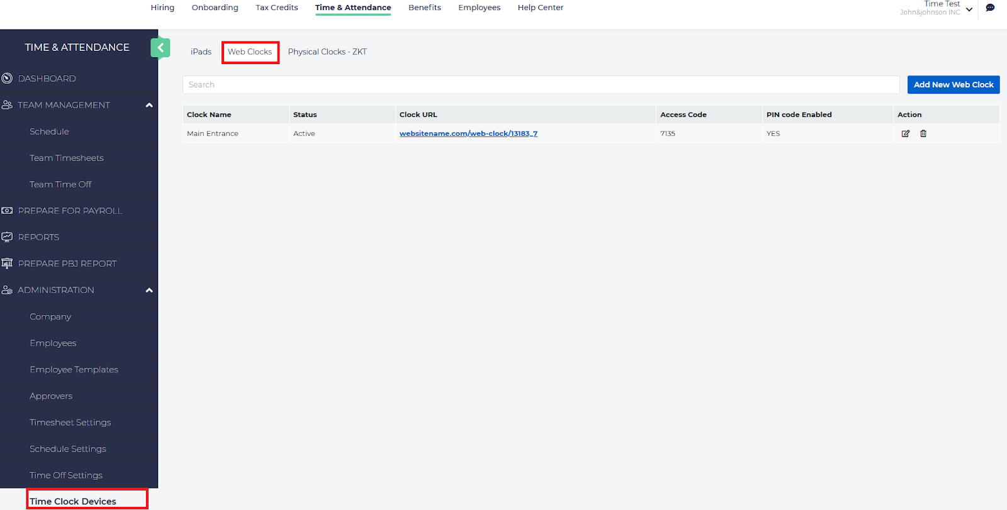This screenshot has height=510, width=1007.
Task: Click the Prepare for Payroll money icon
Action: (7, 211)
